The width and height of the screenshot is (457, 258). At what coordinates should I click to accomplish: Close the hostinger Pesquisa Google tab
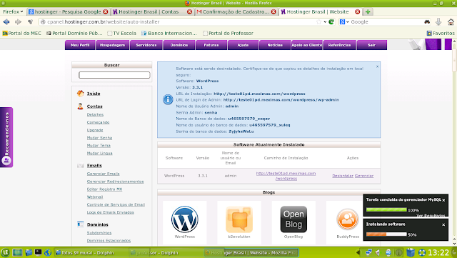tap(106, 12)
